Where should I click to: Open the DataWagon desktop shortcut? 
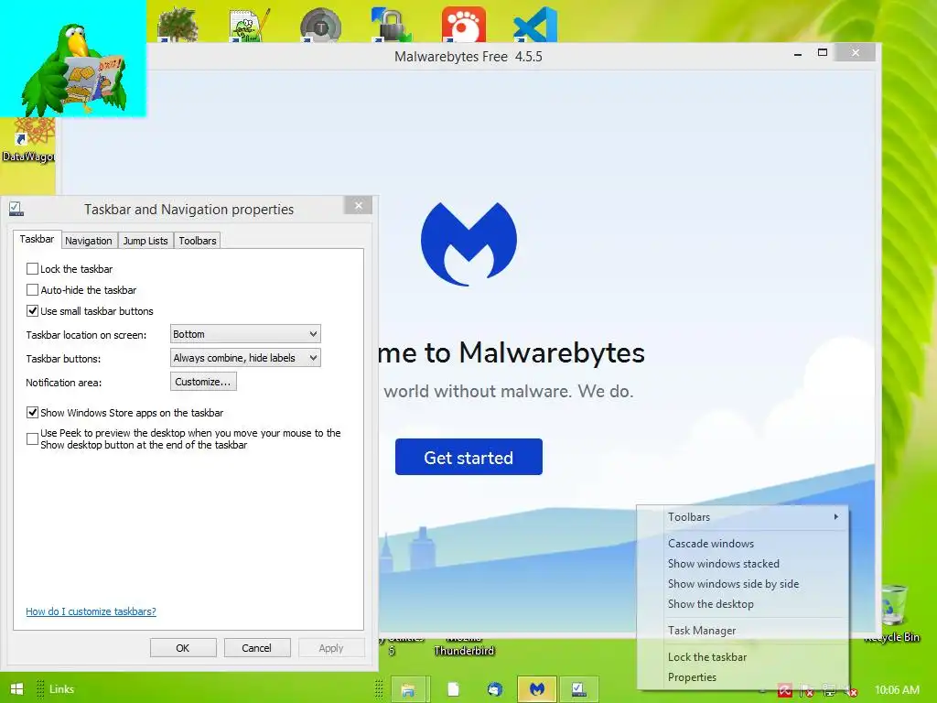point(28,140)
